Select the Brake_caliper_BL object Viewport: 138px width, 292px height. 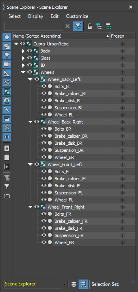(x=71, y=94)
